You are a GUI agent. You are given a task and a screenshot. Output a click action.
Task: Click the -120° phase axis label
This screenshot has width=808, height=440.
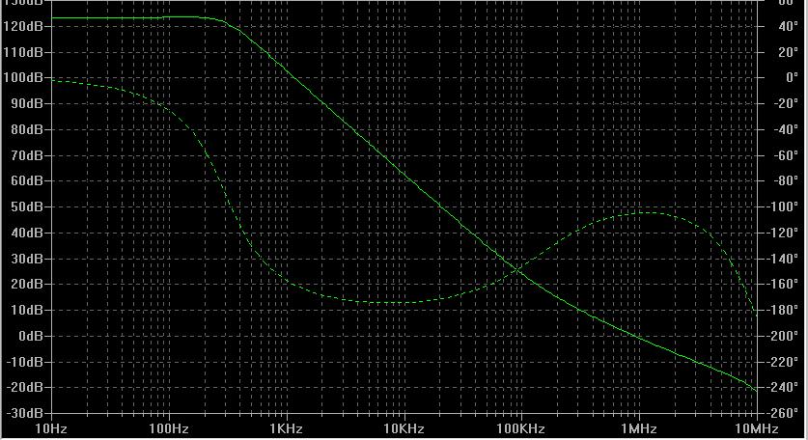pyautogui.click(x=782, y=233)
